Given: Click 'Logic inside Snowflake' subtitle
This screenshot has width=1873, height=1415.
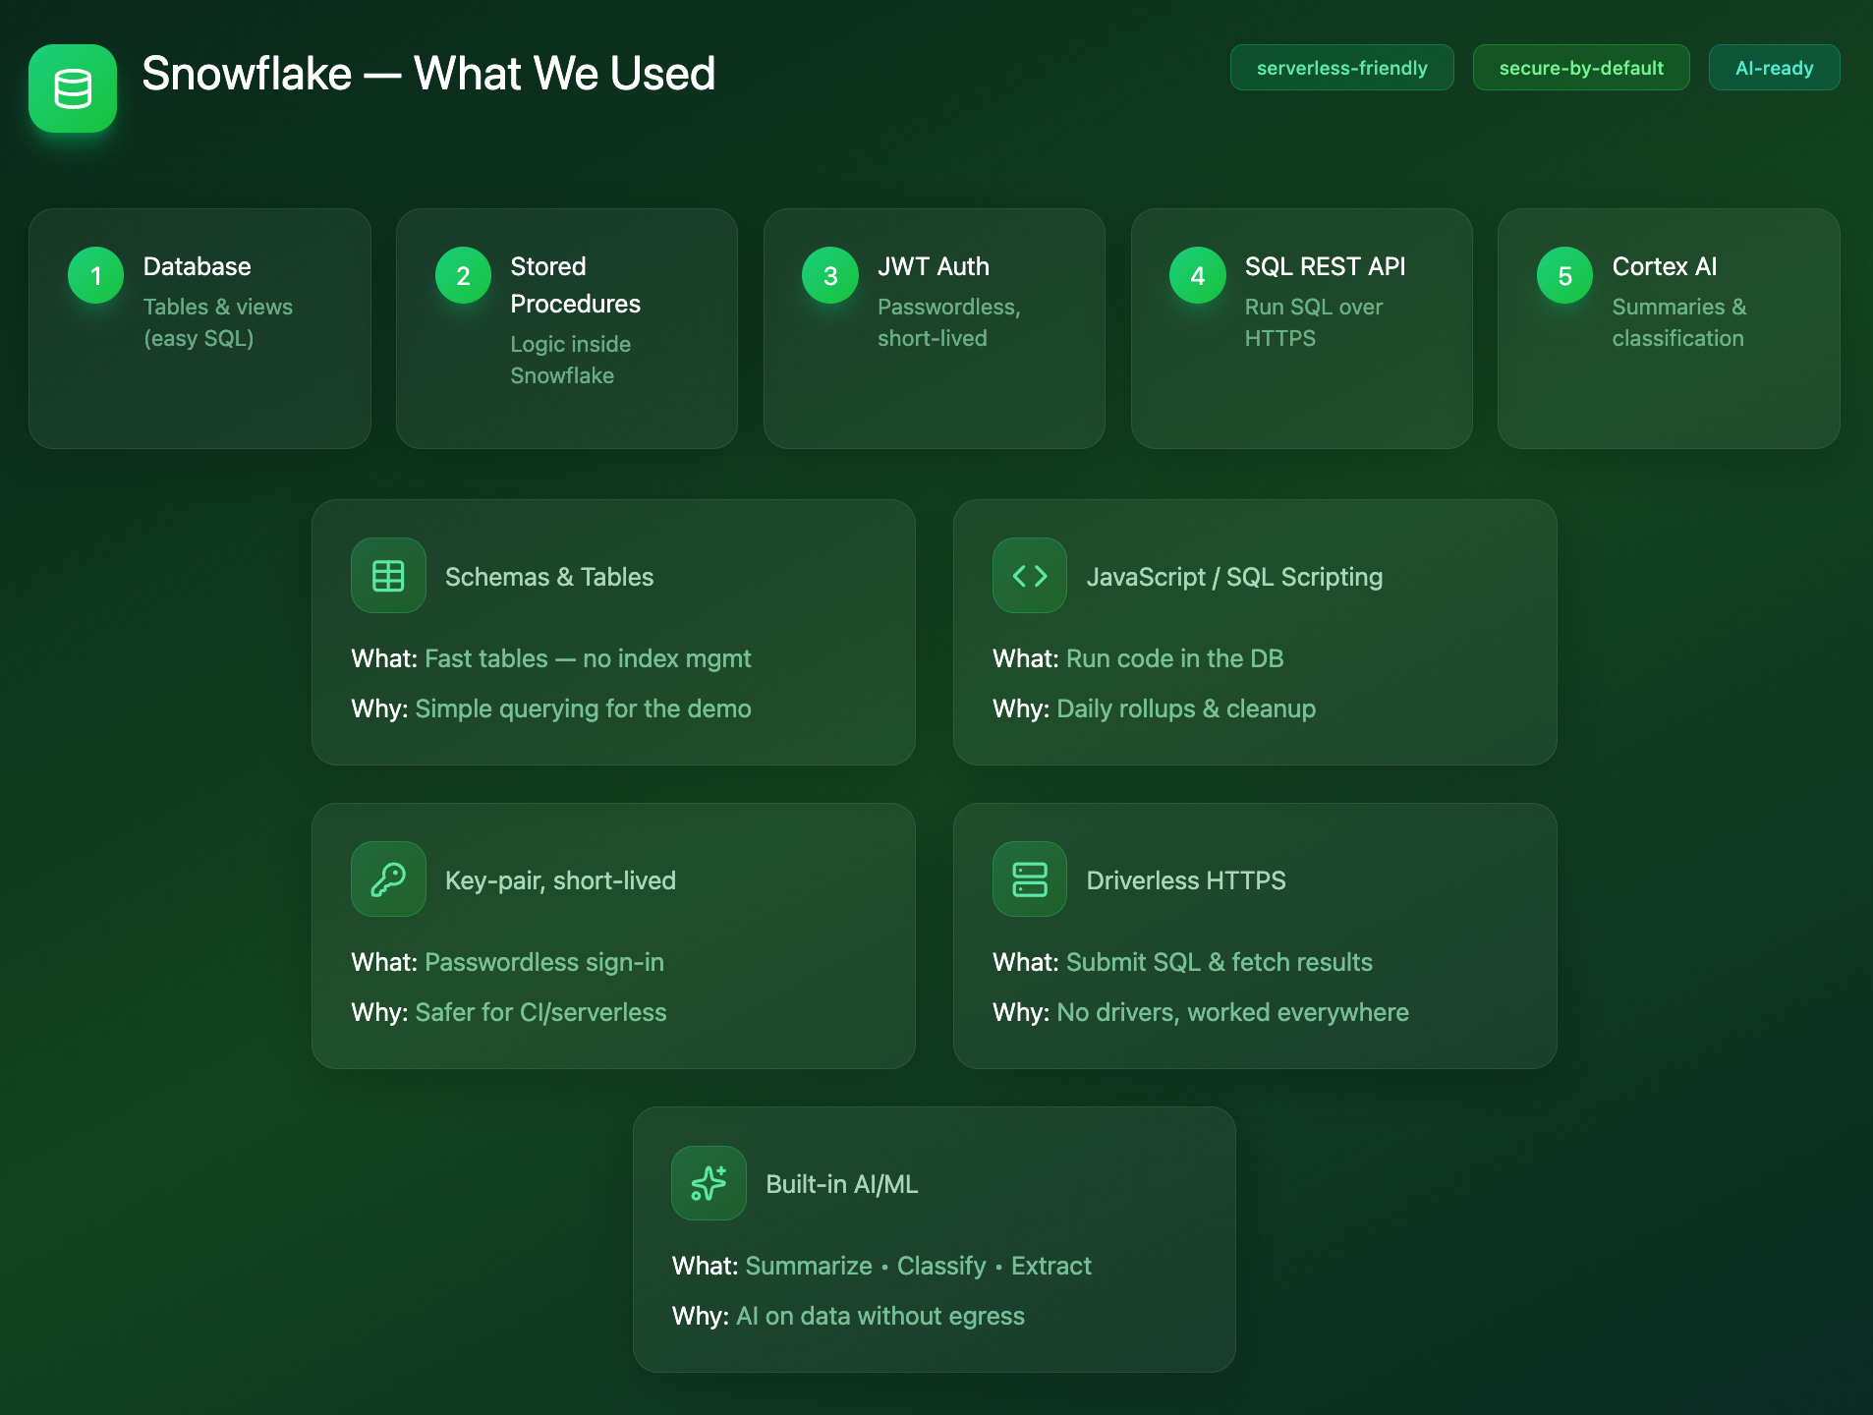Looking at the screenshot, I should (571, 360).
